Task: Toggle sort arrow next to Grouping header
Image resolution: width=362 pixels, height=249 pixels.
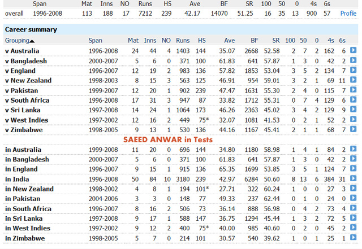Action: (x=32, y=41)
